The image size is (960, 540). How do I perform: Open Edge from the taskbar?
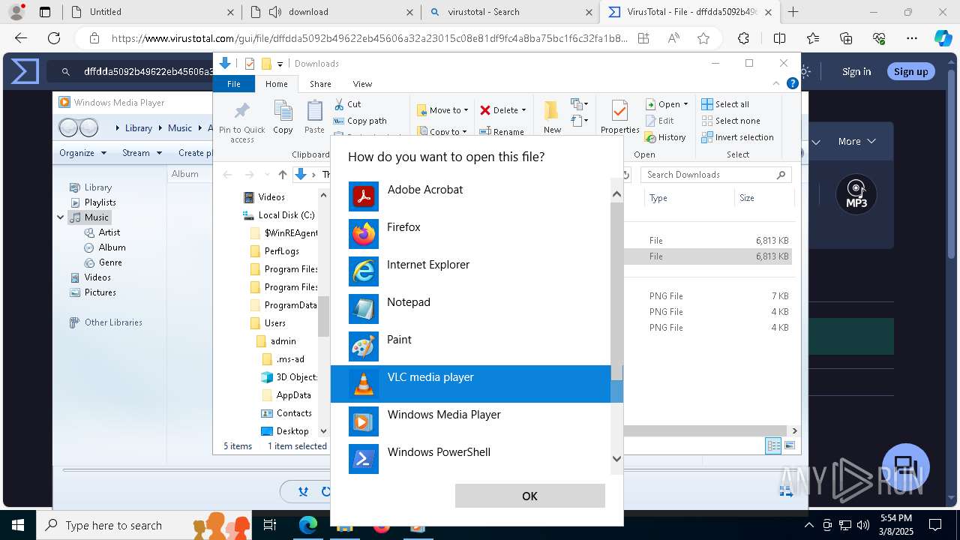click(308, 526)
